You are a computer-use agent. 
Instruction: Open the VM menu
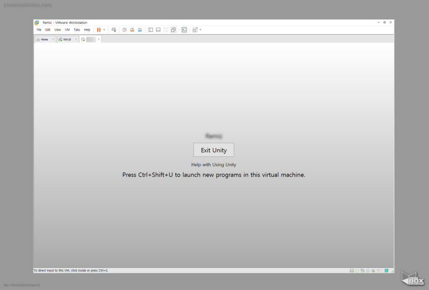click(67, 30)
